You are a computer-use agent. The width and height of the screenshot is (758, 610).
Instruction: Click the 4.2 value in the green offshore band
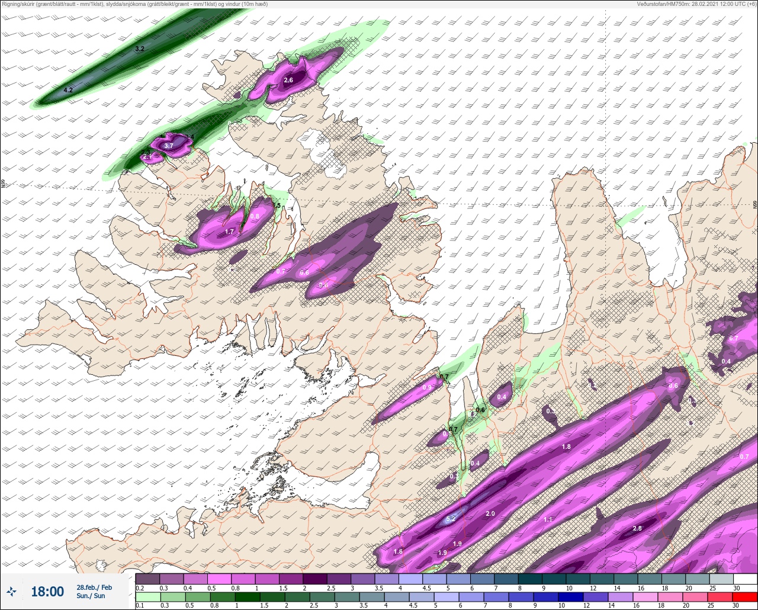click(x=68, y=90)
